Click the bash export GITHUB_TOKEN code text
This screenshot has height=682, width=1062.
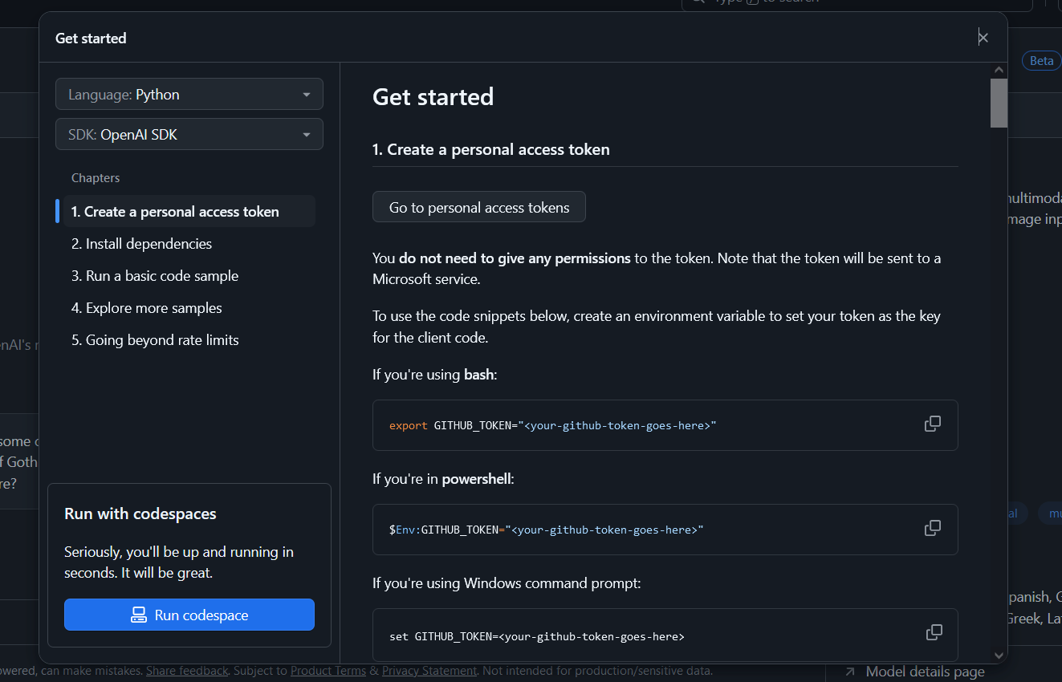pos(553,425)
